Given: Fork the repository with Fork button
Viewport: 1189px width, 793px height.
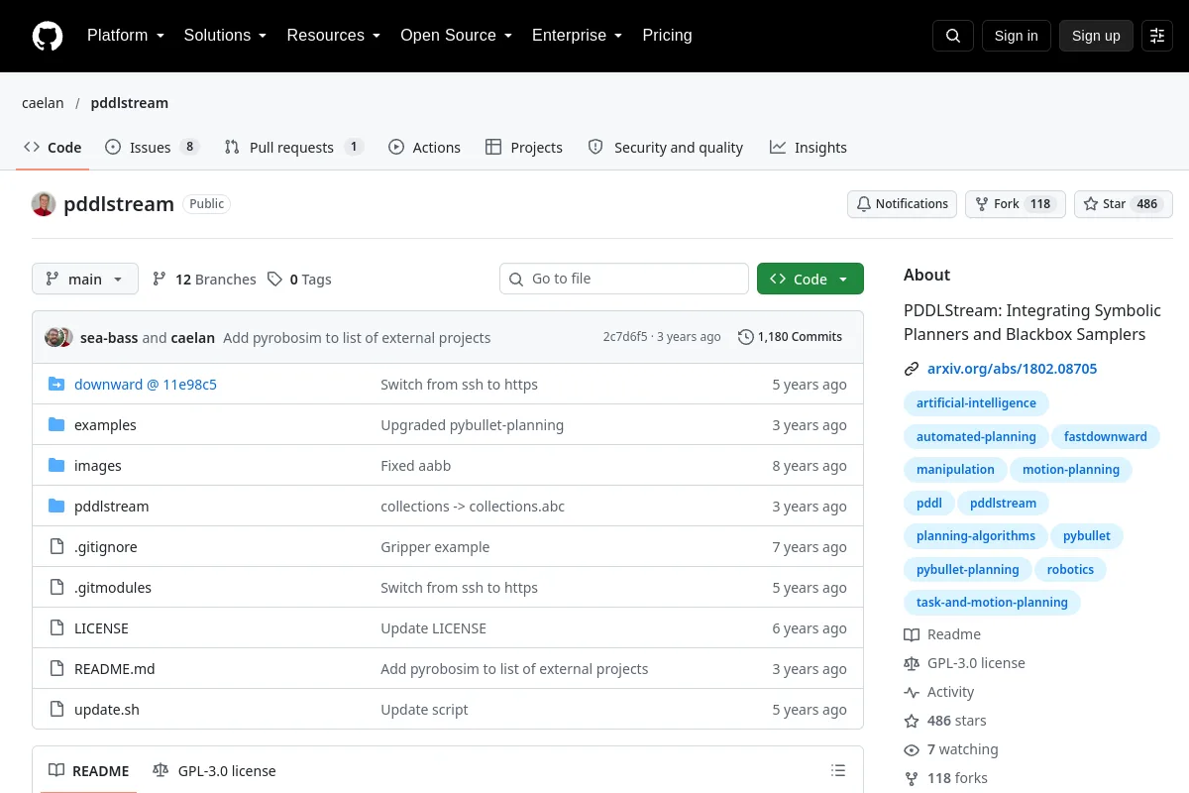Looking at the screenshot, I should click(1016, 204).
